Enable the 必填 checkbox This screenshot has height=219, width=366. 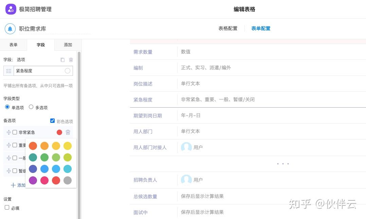[x=7, y=207]
